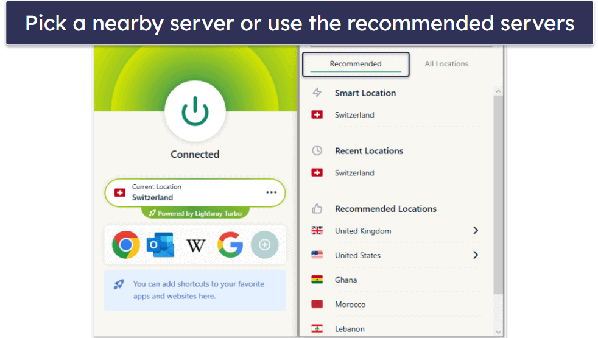The image size is (598, 338).
Task: Click the Recent Locations Switzerland flag
Action: click(x=317, y=172)
